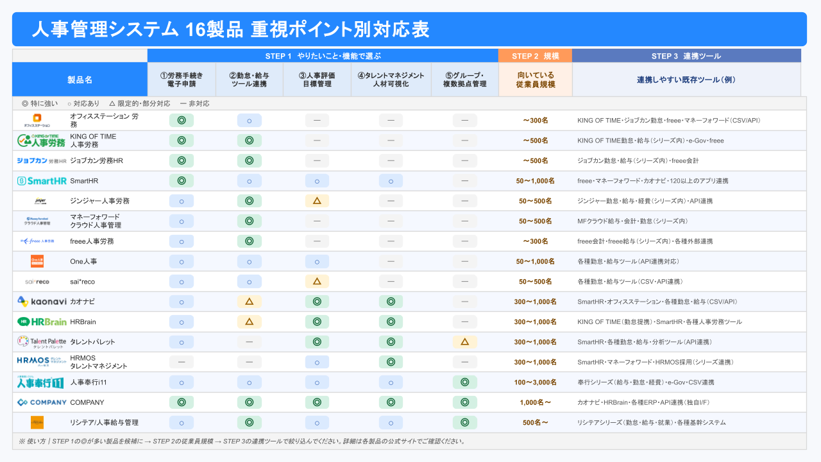Click the 向いている従業員規模 column header
821x462 pixels.
(536, 80)
